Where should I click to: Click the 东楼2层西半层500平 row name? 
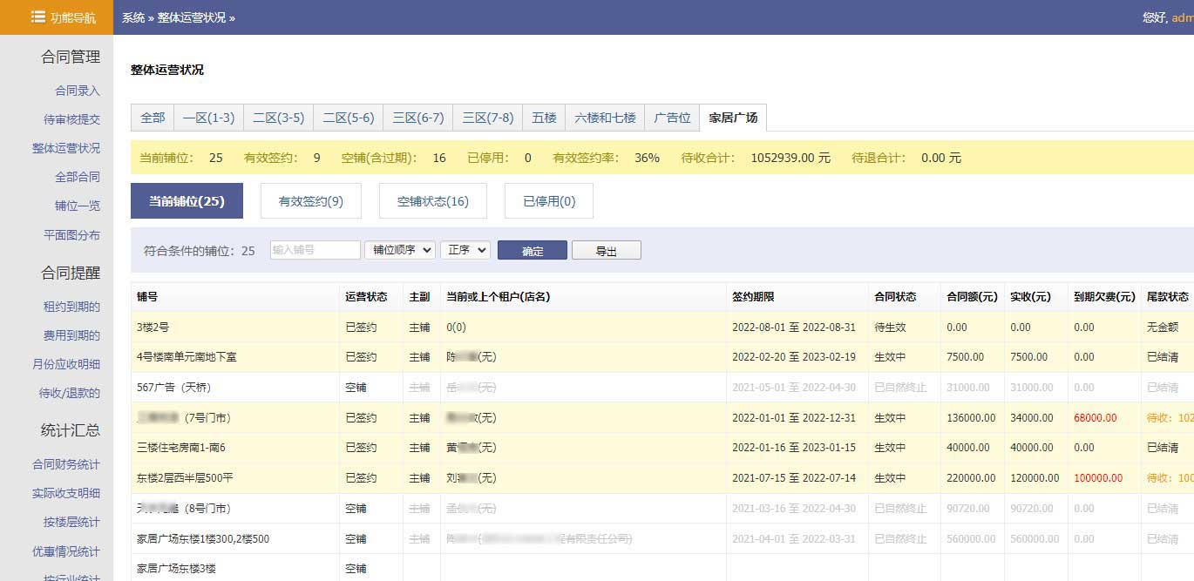[185, 478]
